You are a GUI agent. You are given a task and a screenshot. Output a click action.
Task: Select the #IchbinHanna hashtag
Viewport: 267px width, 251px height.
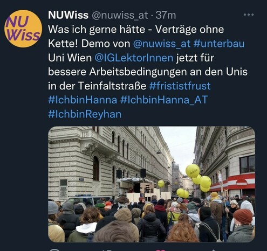(x=83, y=100)
